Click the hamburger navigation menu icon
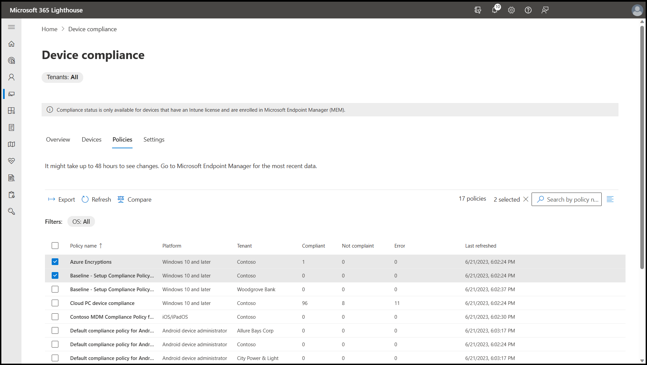The height and width of the screenshot is (365, 647). (11, 27)
